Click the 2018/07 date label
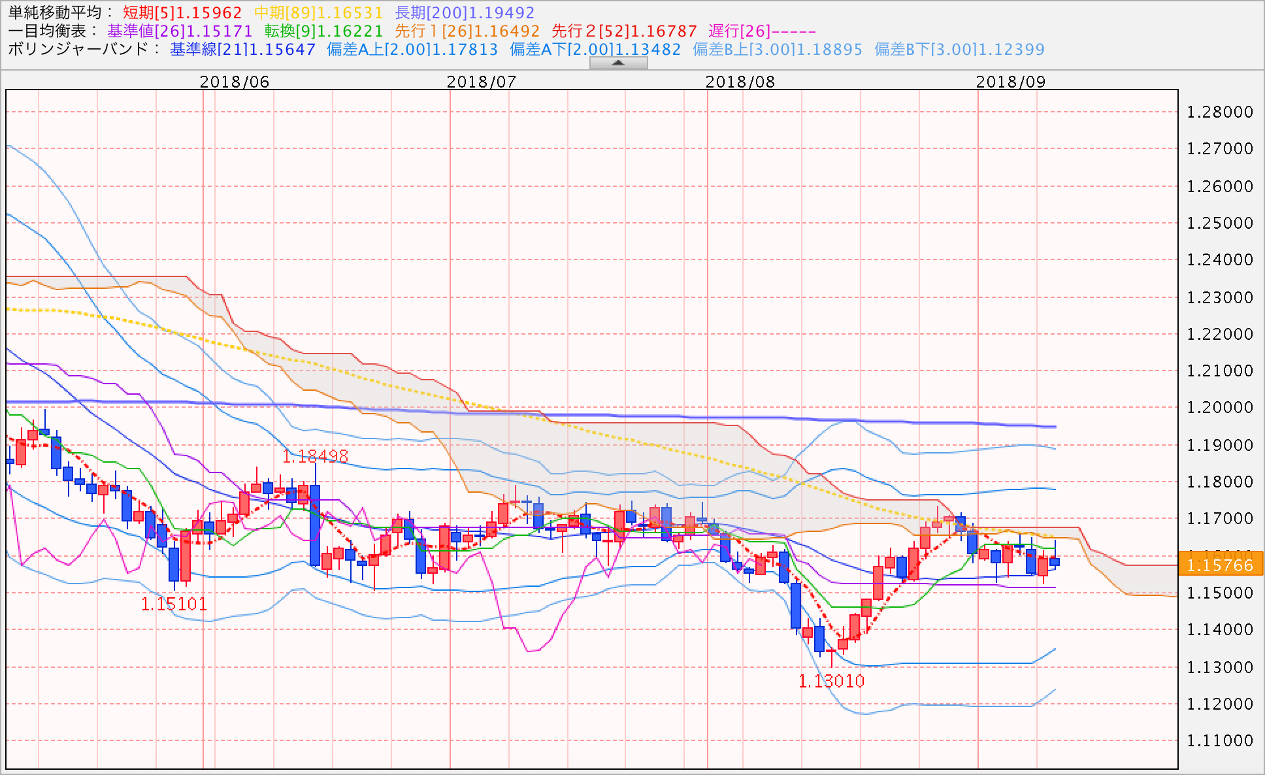 [481, 82]
